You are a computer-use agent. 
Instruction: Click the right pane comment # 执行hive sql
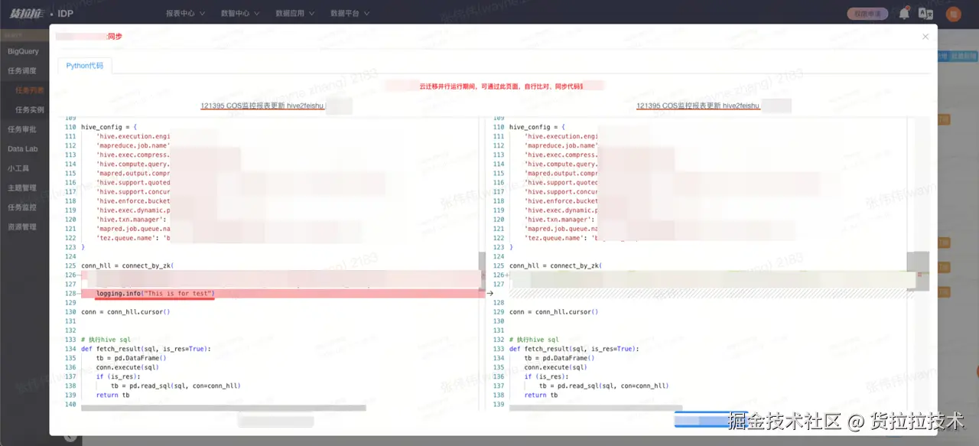(534, 340)
